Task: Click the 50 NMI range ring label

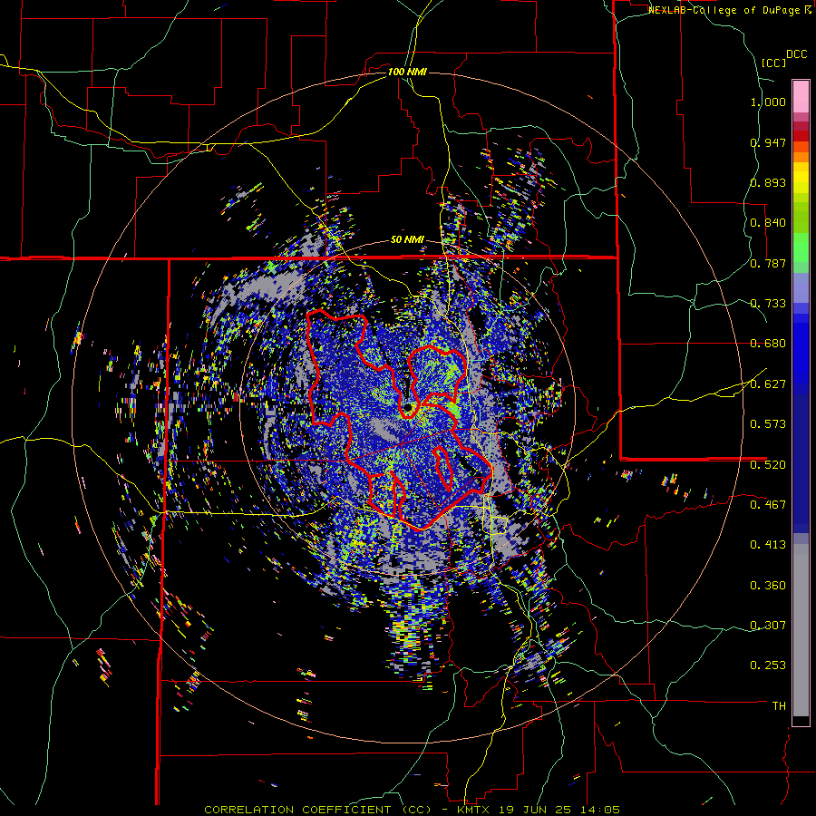Action: coord(407,240)
